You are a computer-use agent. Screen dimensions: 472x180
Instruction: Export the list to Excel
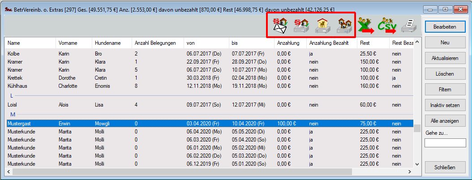point(366,26)
